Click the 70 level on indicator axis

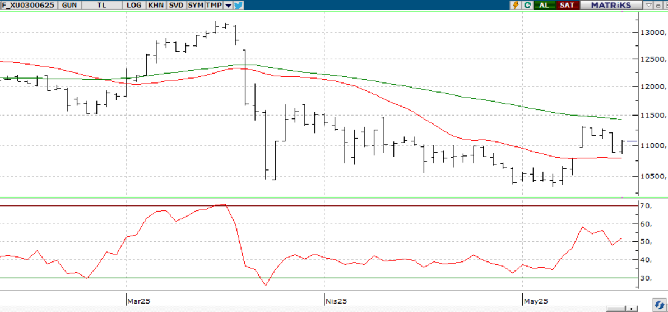pyautogui.click(x=647, y=206)
